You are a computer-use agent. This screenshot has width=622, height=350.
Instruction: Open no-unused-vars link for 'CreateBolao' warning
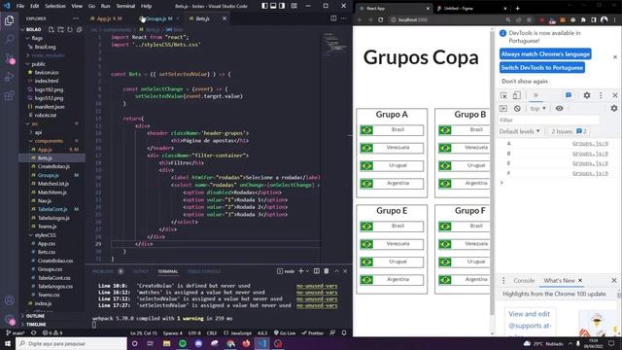point(317,286)
